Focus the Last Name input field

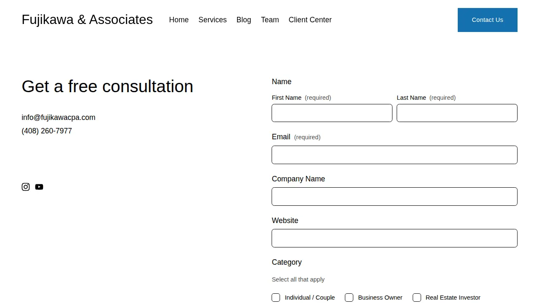[x=457, y=113]
